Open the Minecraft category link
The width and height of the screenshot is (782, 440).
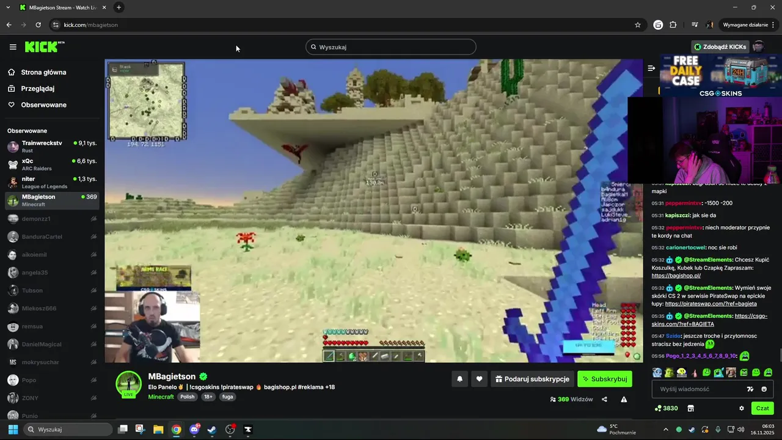click(161, 397)
